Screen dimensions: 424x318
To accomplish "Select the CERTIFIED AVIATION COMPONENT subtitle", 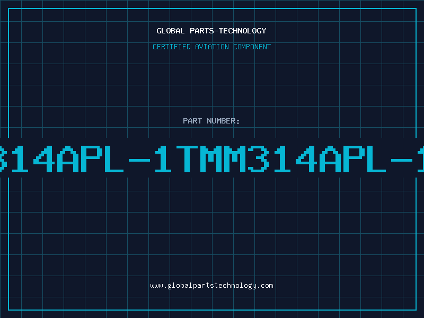I will (211, 47).
